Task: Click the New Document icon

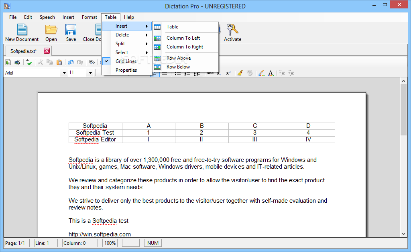Action: point(22,30)
